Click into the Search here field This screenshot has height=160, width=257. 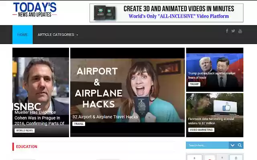tap(207, 145)
